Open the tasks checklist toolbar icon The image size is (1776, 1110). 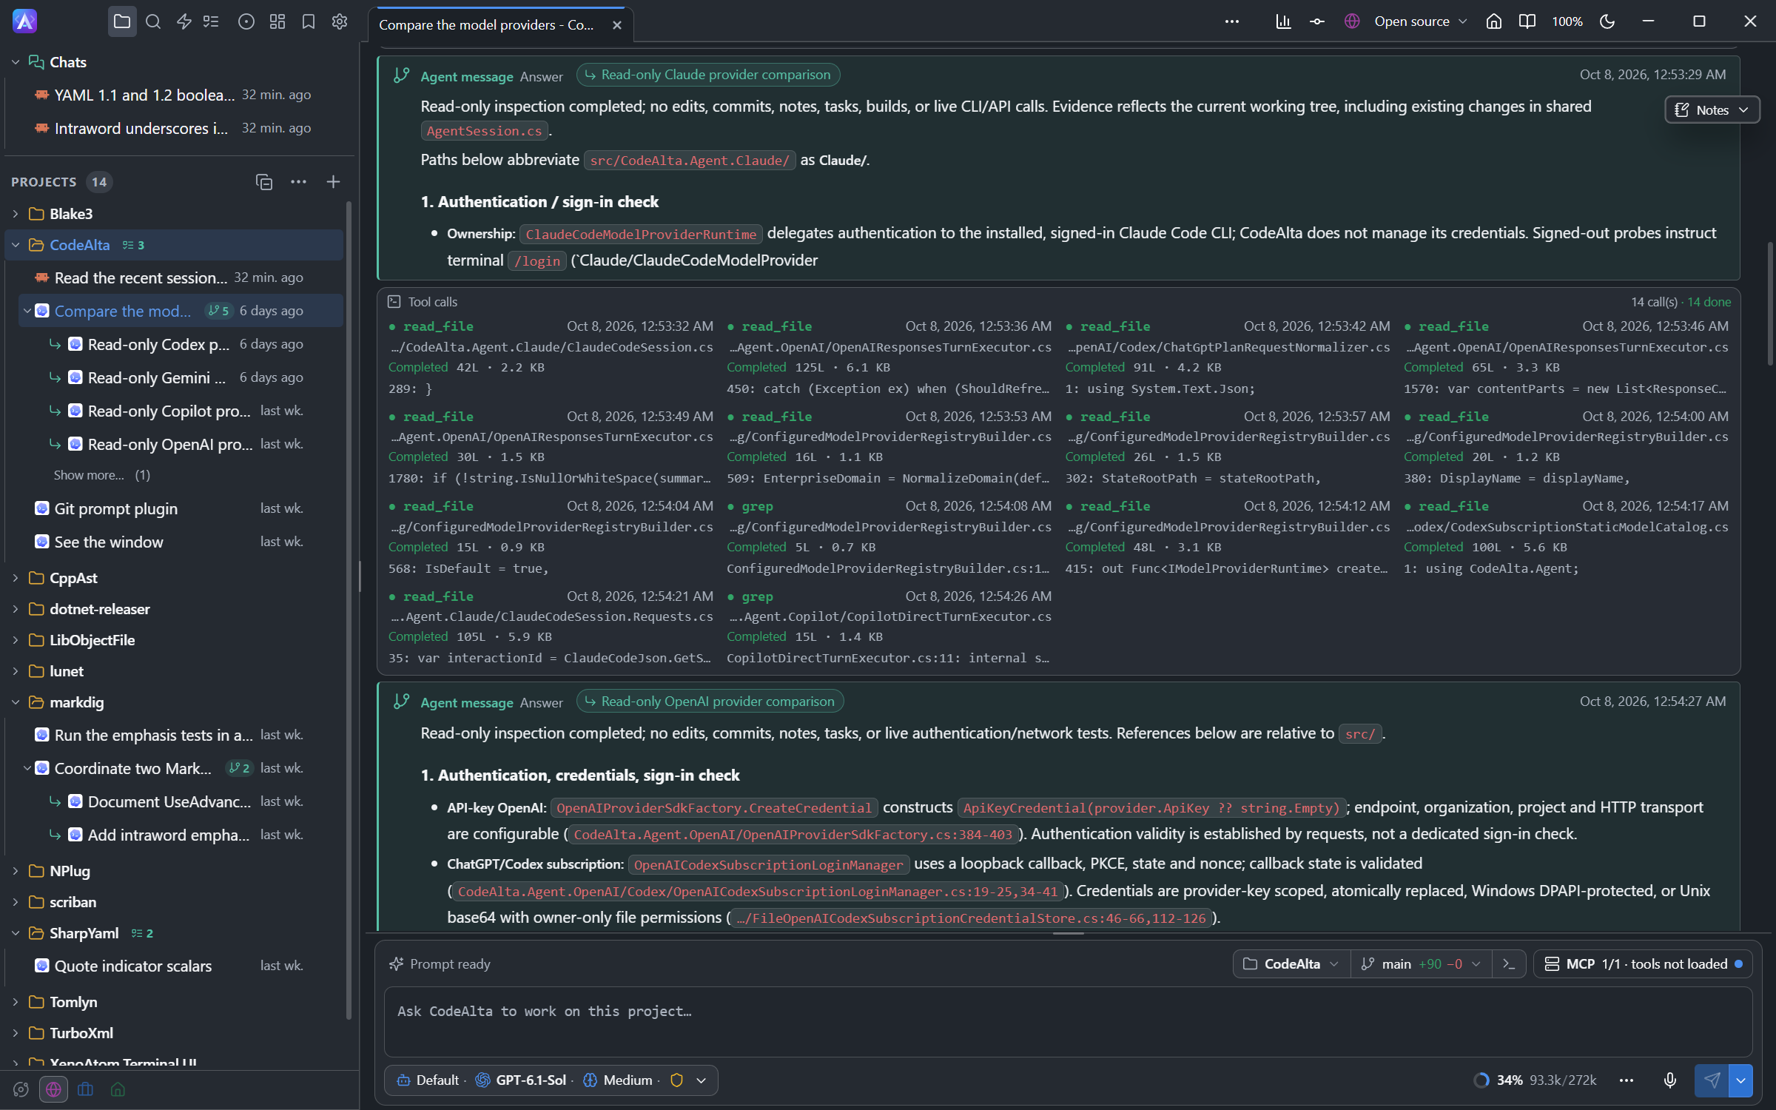(x=212, y=21)
